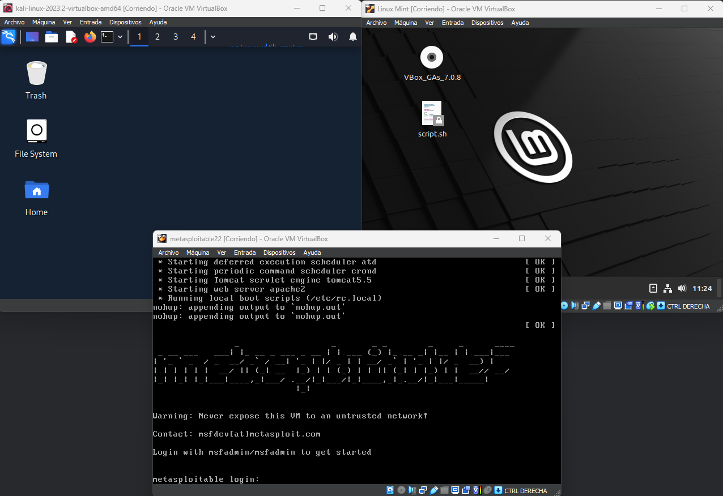Viewport: 723px width, 496px height.
Task: Launch Firefox from the Kali panel
Action: (x=90, y=37)
